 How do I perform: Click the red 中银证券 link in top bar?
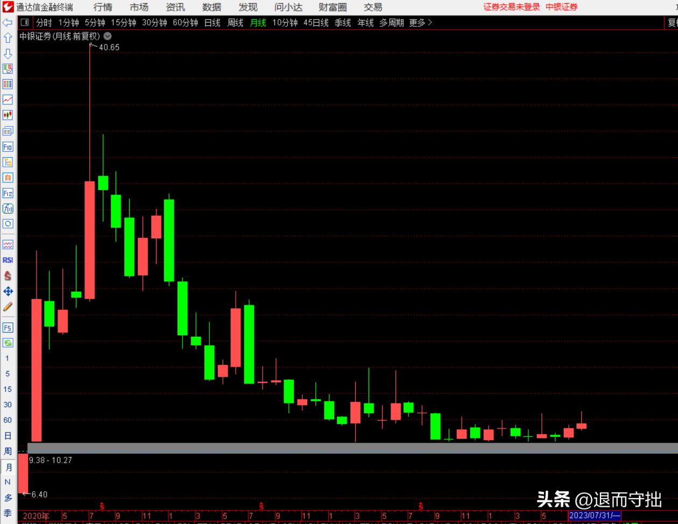click(x=562, y=7)
